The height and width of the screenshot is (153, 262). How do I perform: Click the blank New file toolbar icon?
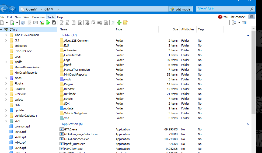pos(2,23)
